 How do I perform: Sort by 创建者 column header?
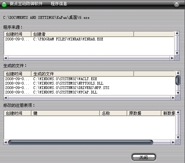point(82,34)
